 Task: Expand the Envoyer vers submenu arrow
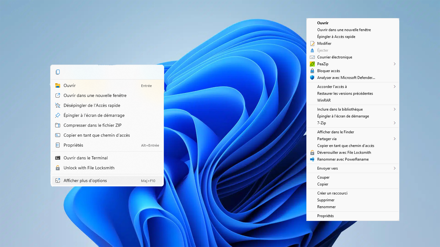395,168
